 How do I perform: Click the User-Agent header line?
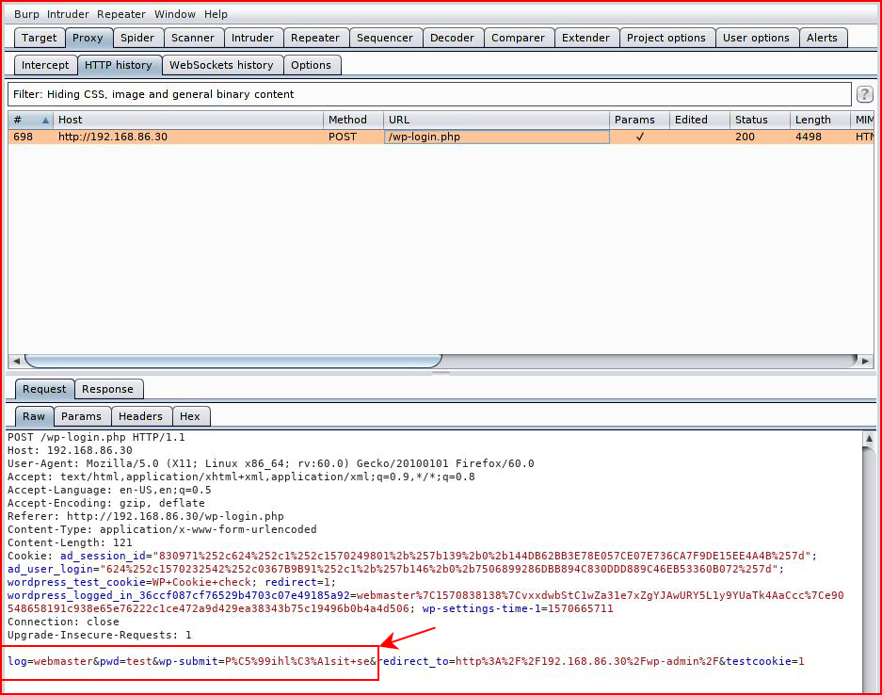pyautogui.click(x=270, y=463)
